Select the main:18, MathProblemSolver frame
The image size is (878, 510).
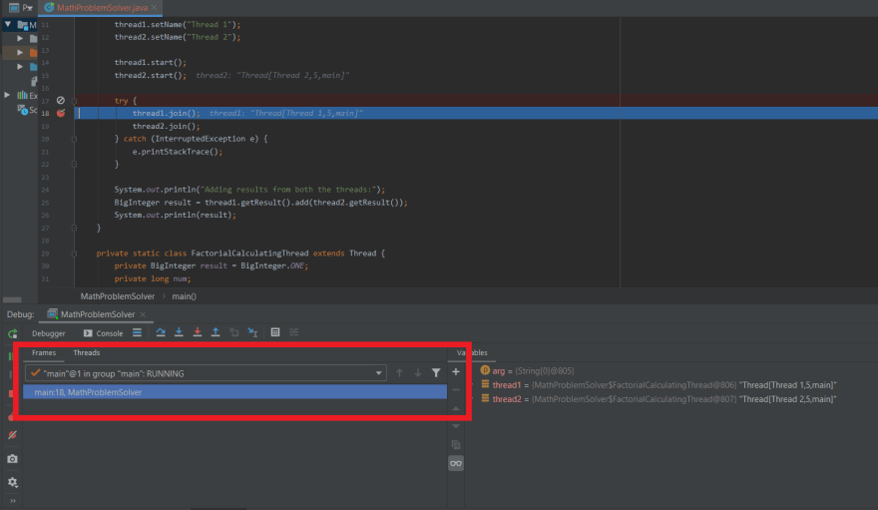point(235,392)
